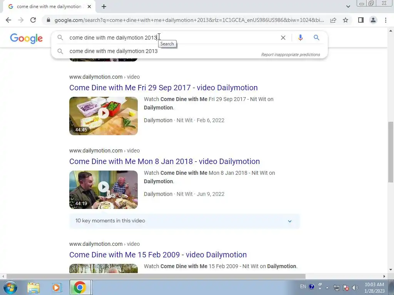Click 'Report inappropriate predictions' link
The height and width of the screenshot is (295, 394).
pyautogui.click(x=290, y=55)
